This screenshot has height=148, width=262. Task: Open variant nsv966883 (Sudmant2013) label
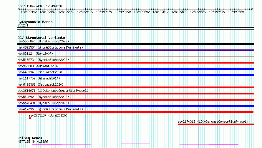point(38,66)
